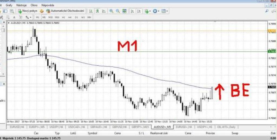Switch chart to bar chart style
The image size is (277, 140).
(91, 11)
